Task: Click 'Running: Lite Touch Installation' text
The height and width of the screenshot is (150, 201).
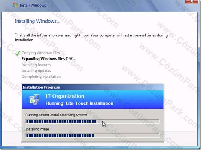Action: pyautogui.click(x=79, y=103)
